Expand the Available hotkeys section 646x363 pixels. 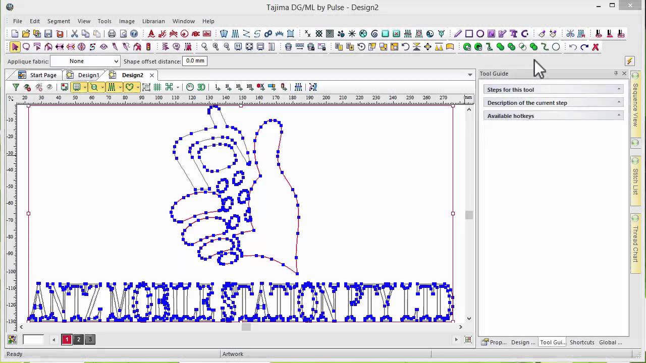(x=554, y=116)
